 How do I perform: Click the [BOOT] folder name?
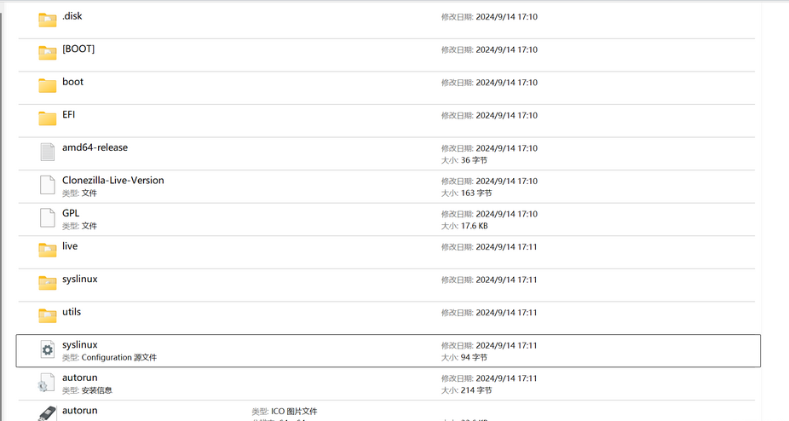click(x=78, y=49)
